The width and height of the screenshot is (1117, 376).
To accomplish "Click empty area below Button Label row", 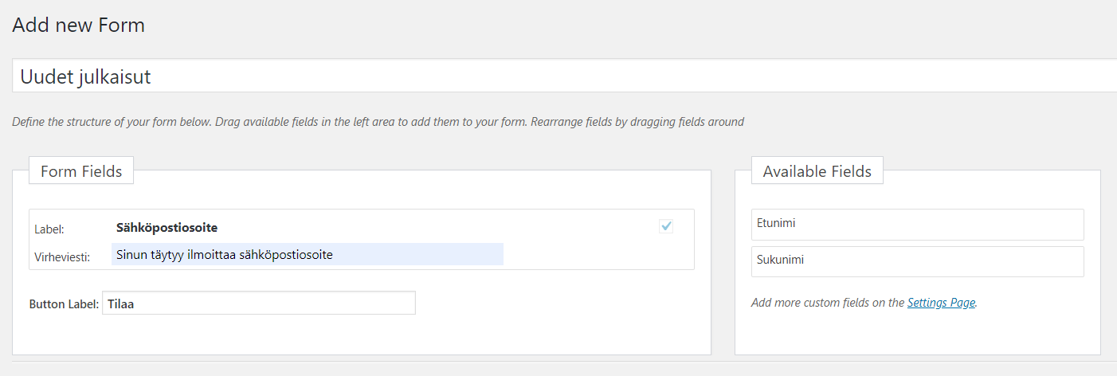I will pyautogui.click(x=359, y=335).
